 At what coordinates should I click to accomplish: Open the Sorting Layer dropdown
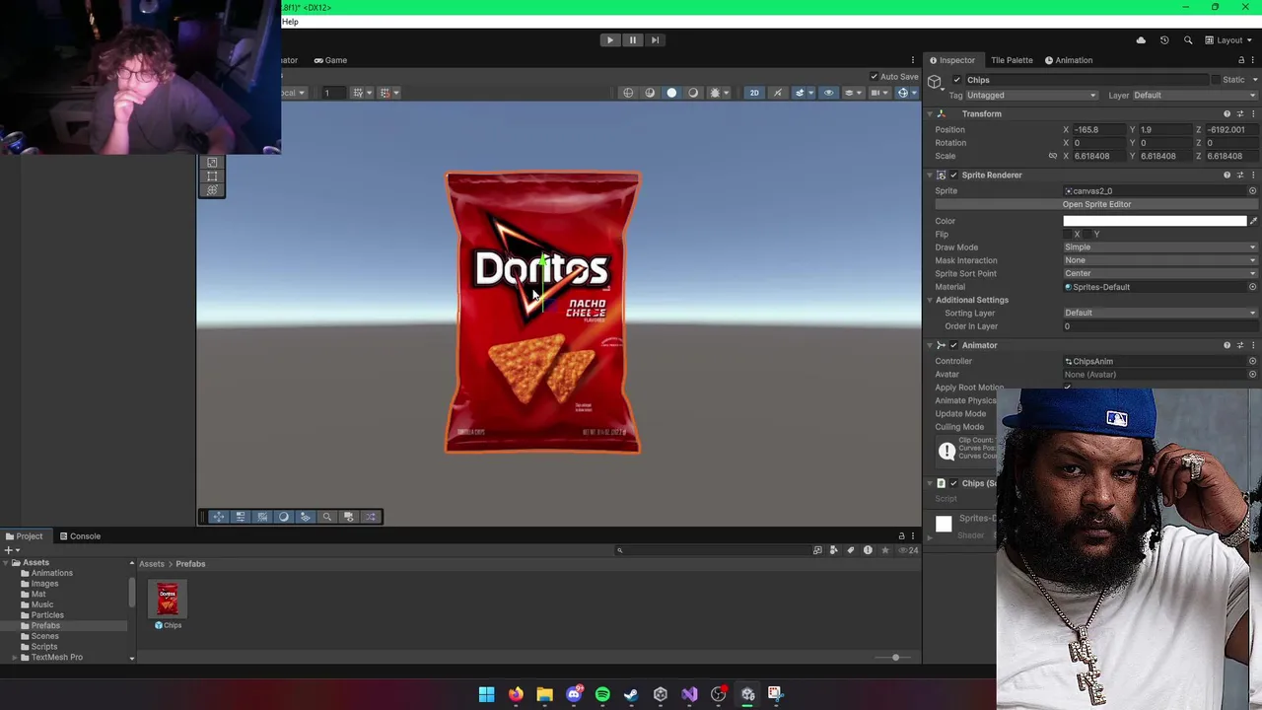pos(1159,313)
